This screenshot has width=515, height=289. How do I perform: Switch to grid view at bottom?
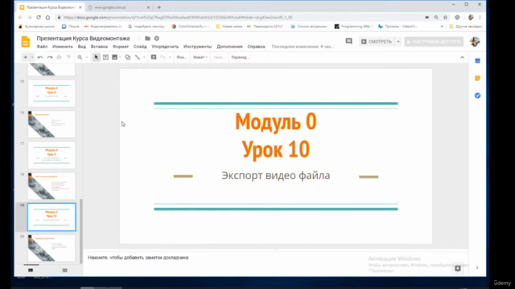pyautogui.click(x=64, y=271)
